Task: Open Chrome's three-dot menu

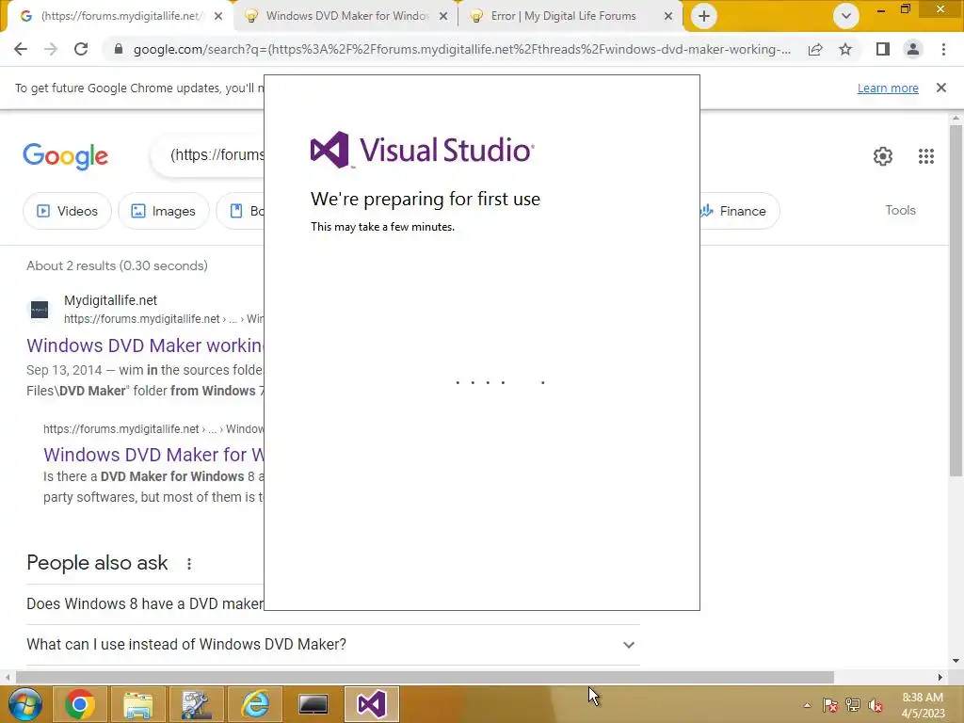Action: pos(943,49)
